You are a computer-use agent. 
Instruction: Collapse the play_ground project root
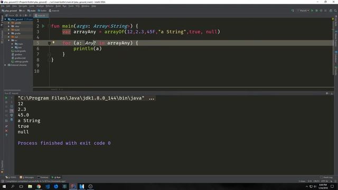point(5,19)
